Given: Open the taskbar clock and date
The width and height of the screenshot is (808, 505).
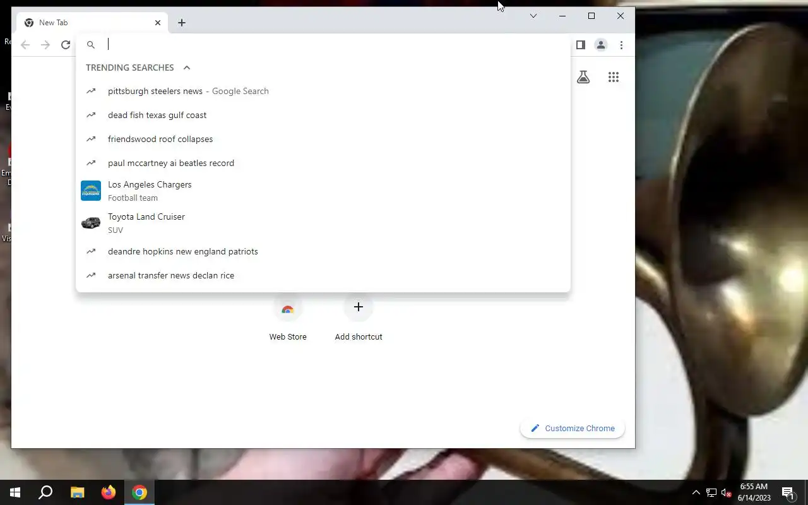Looking at the screenshot, I should [754, 492].
